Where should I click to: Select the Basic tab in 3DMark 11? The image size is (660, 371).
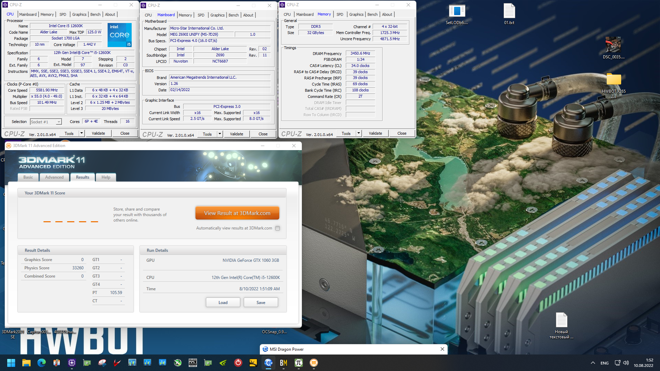point(28,177)
